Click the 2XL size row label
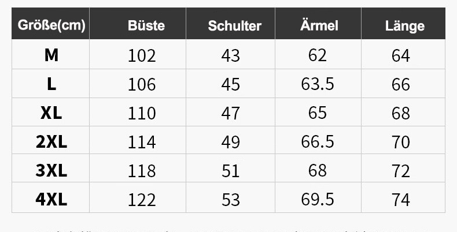The width and height of the screenshot is (457, 232). (x=51, y=142)
